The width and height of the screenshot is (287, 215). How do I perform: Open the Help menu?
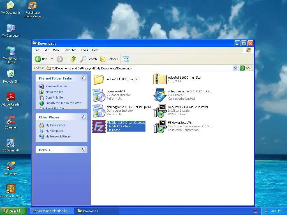click(x=95, y=50)
